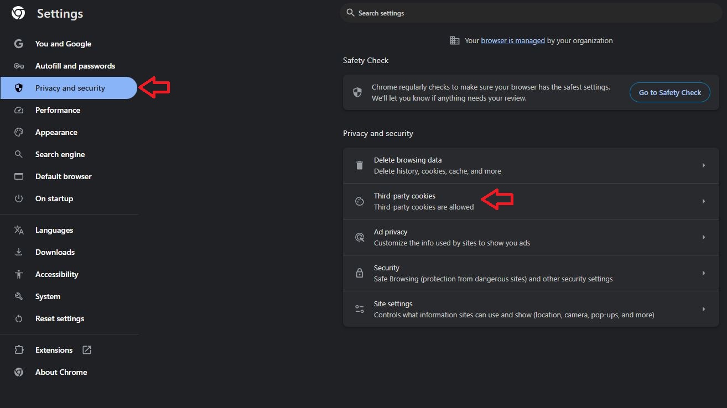Click the trash icon for Delete browsing data
The height and width of the screenshot is (408, 727).
[x=360, y=165]
